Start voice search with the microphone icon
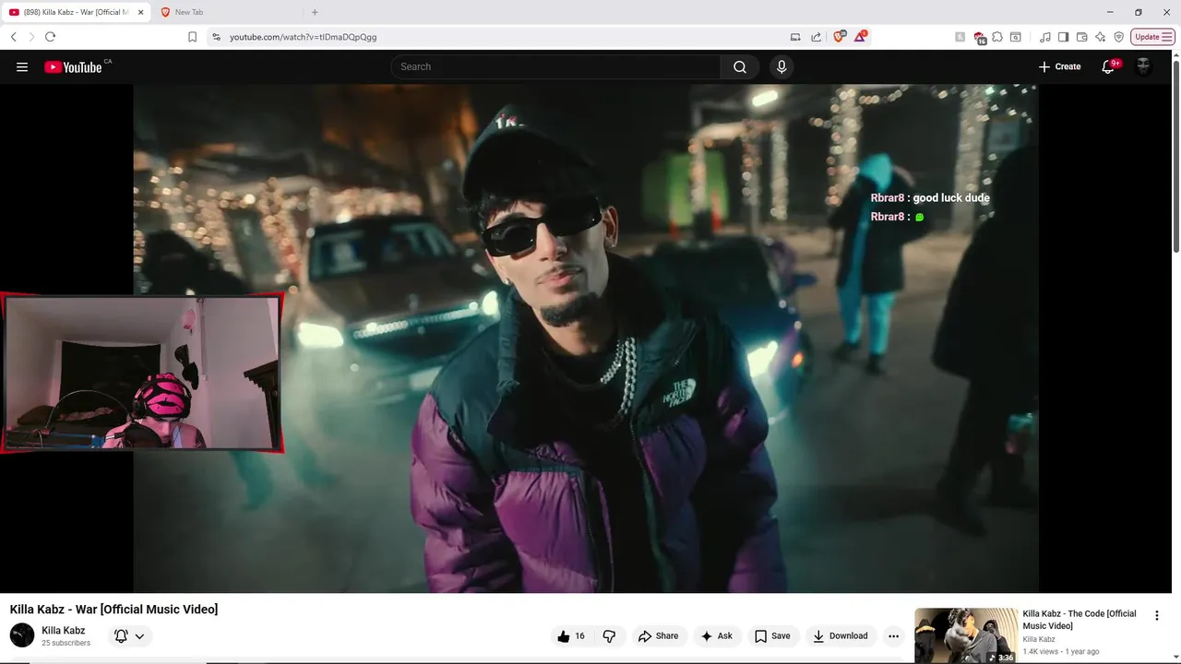 click(x=781, y=66)
